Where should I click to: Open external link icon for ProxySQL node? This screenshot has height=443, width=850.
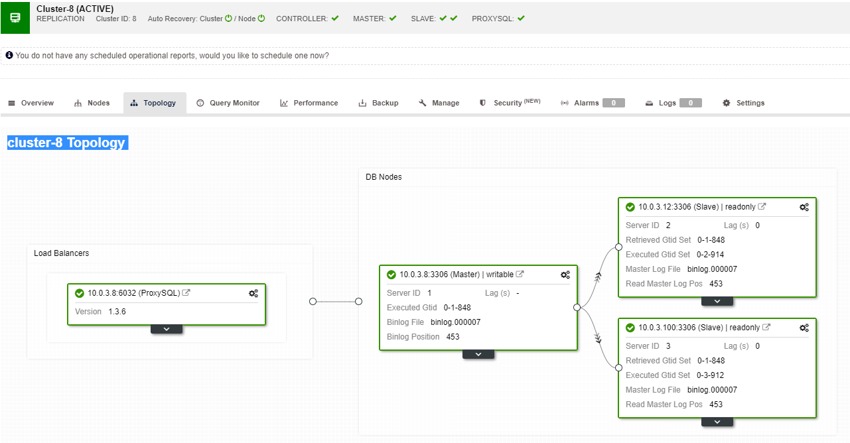186,292
